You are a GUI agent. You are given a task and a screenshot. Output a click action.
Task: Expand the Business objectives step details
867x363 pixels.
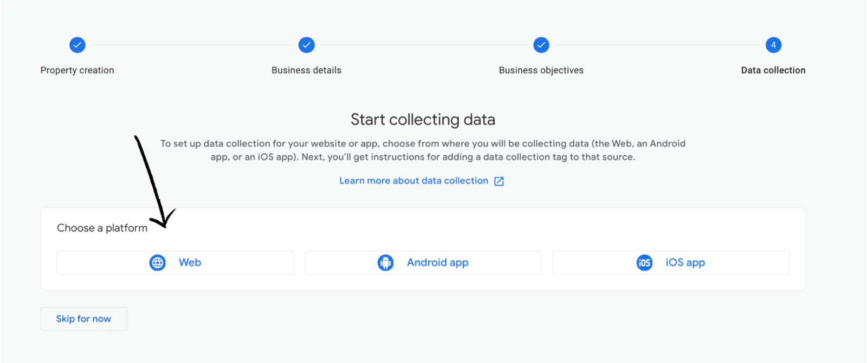[x=541, y=70]
